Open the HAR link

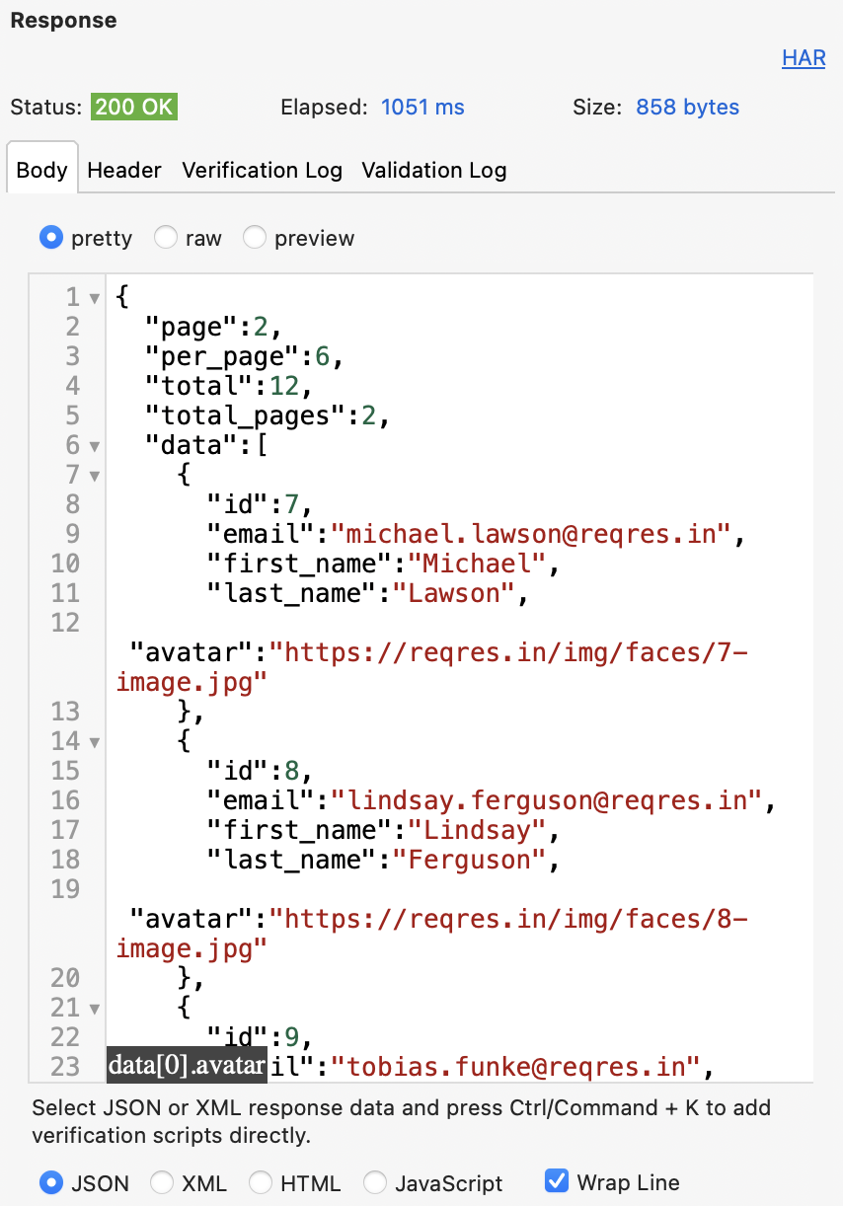803,58
